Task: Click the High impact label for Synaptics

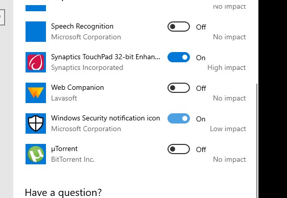Action: pos(227,68)
